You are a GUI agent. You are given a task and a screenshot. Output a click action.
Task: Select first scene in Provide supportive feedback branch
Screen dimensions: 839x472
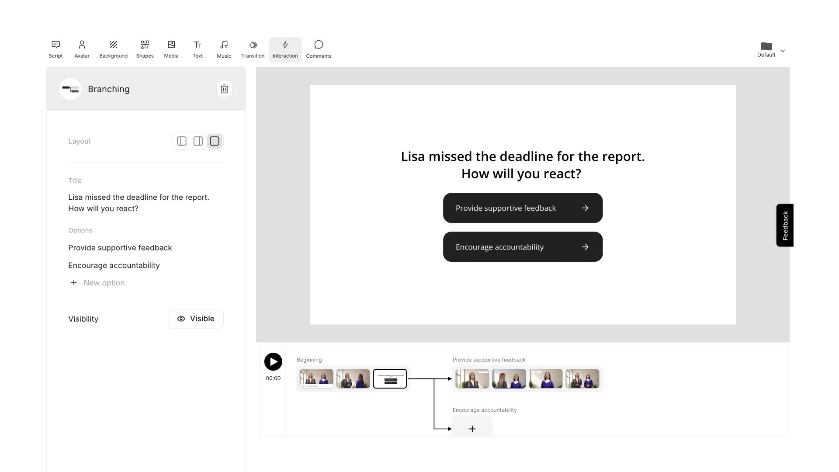point(472,379)
